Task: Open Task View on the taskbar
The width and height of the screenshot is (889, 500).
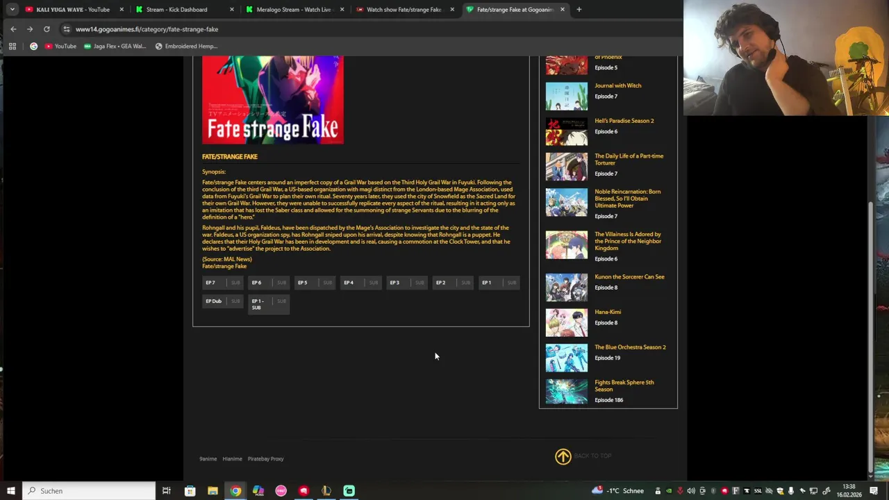Action: [x=167, y=491]
